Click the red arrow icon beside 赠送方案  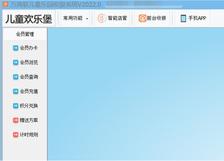(16, 120)
